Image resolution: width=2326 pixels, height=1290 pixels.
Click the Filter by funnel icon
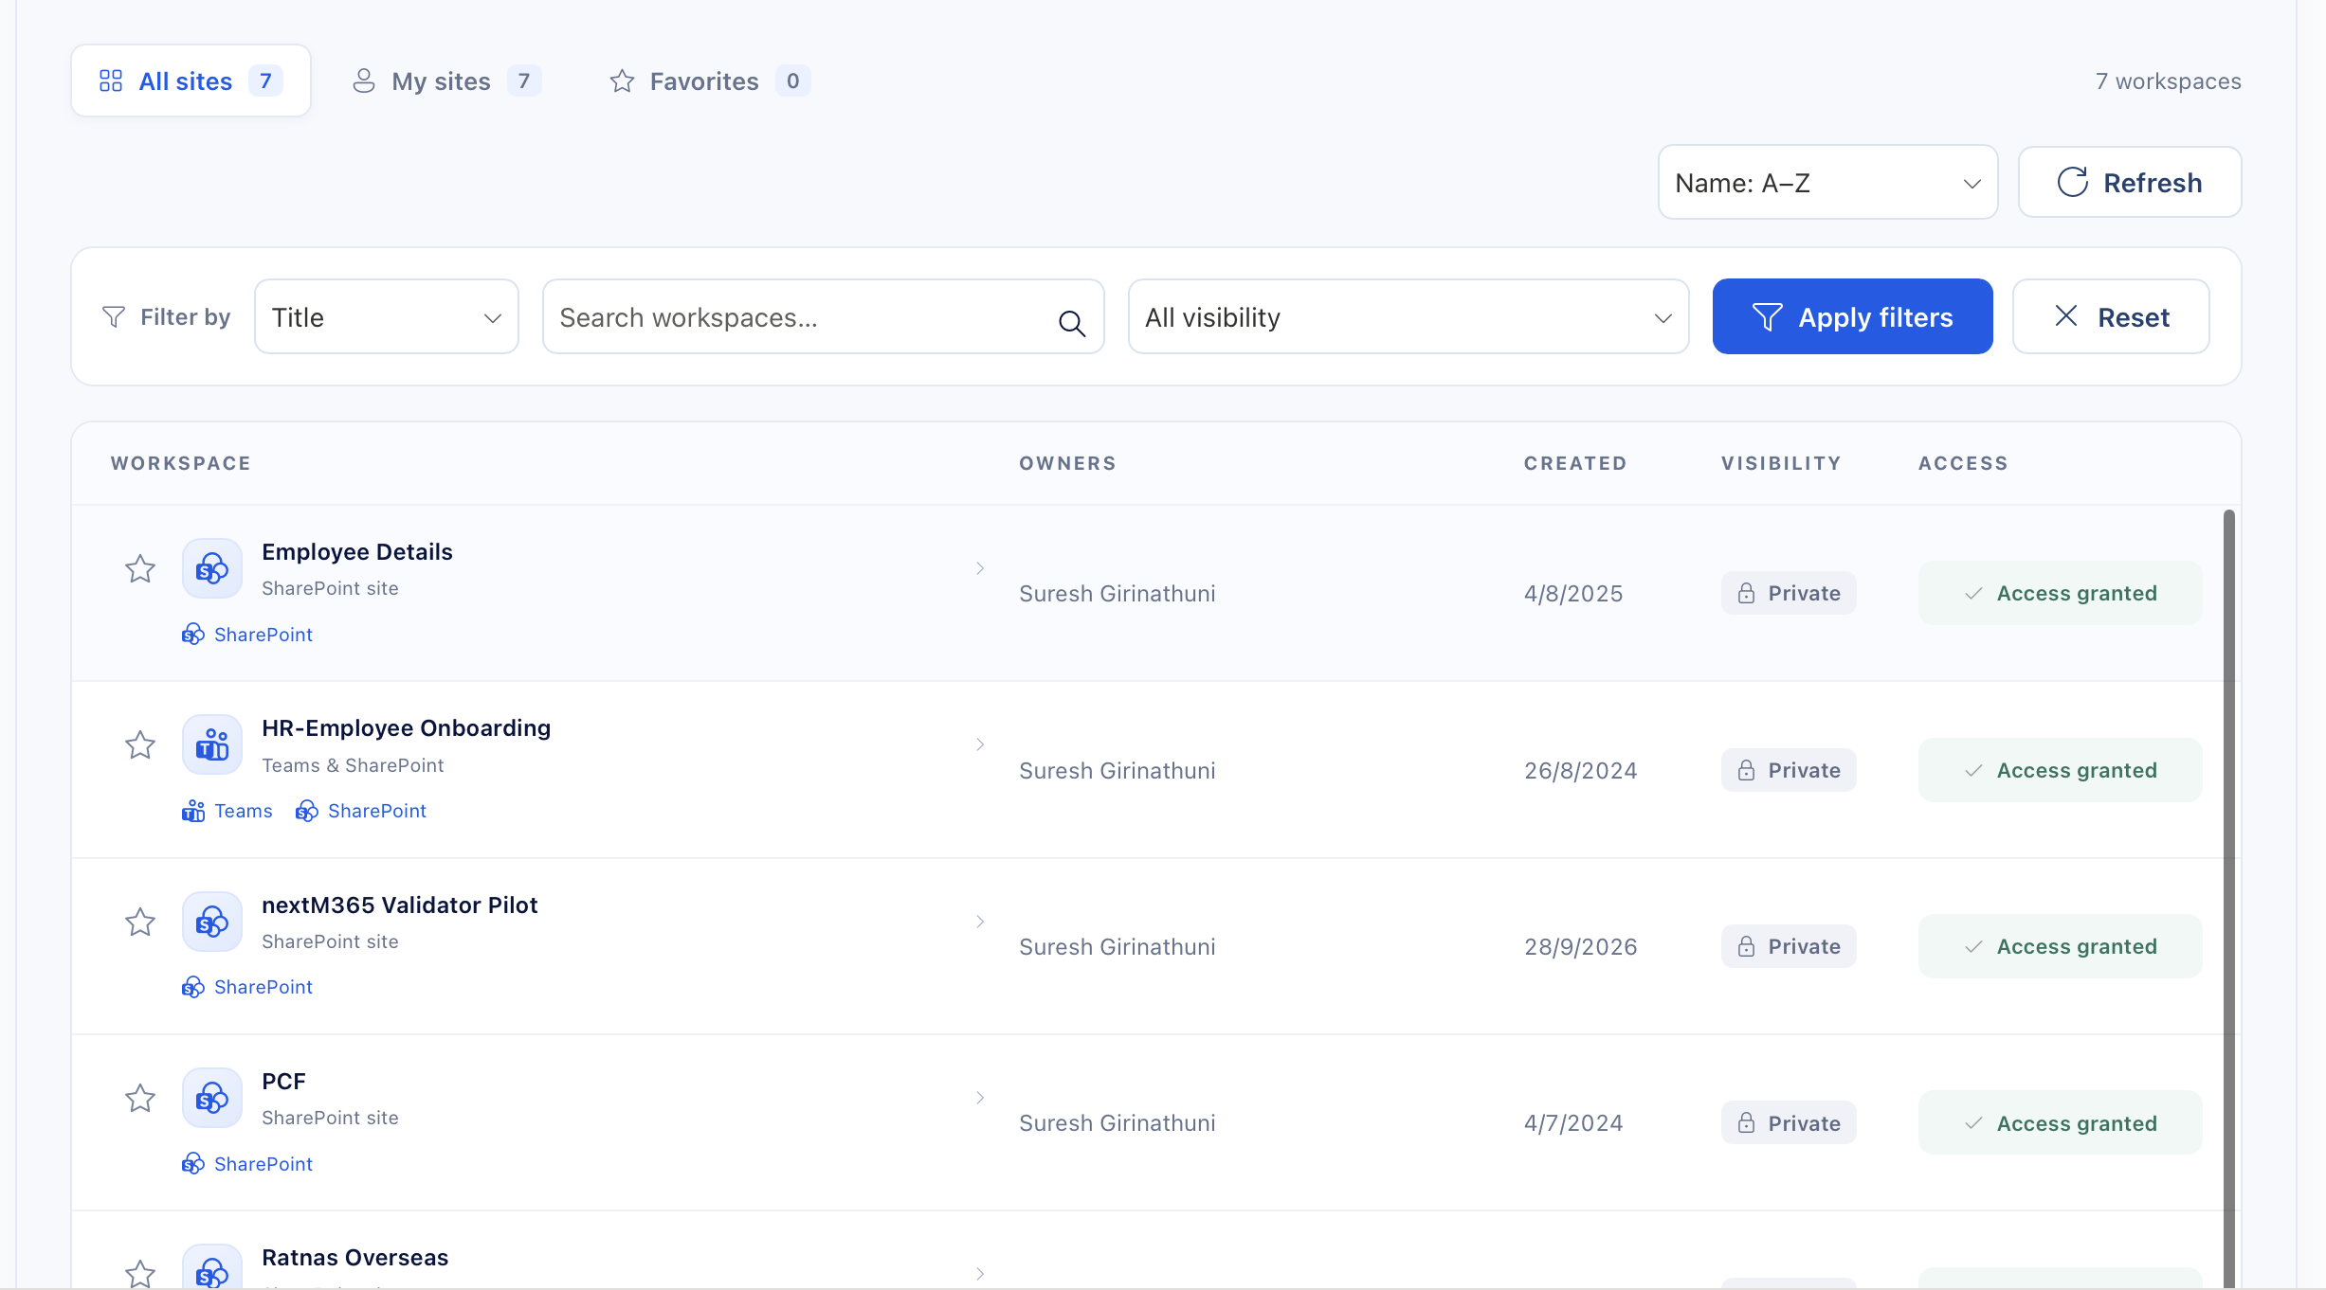click(114, 316)
